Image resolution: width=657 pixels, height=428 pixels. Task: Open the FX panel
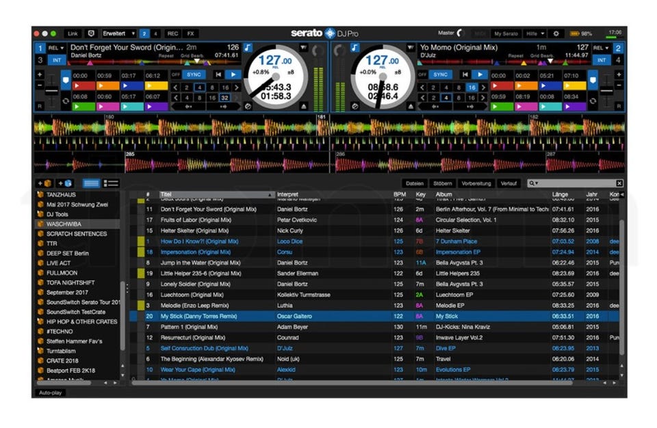point(191,34)
